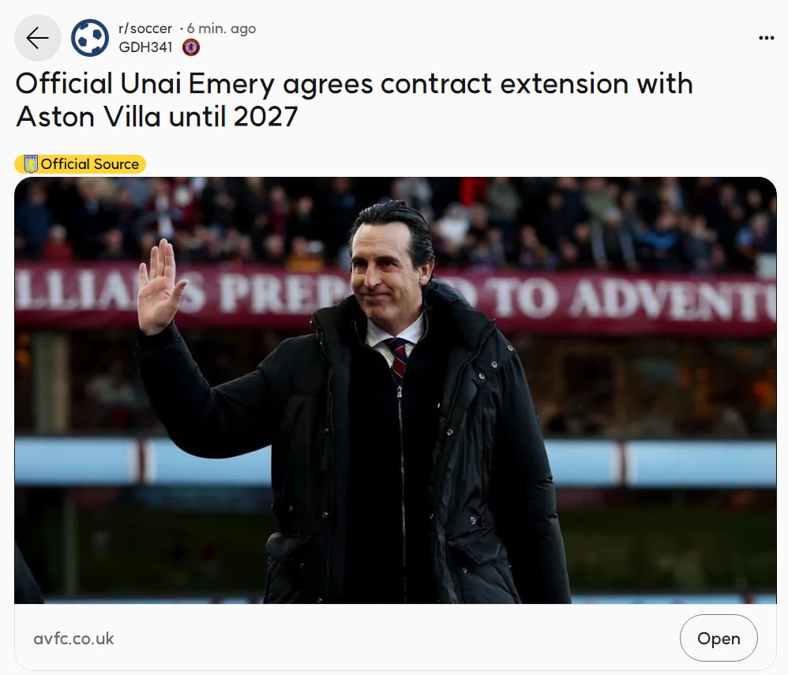
Task: Click the Aston Villa flair badge beside GDH341
Action: (x=191, y=47)
